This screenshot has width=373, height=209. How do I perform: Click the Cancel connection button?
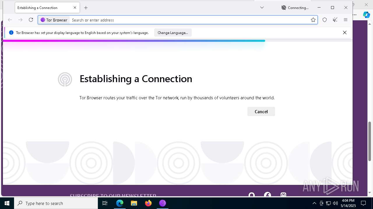coord(261,111)
